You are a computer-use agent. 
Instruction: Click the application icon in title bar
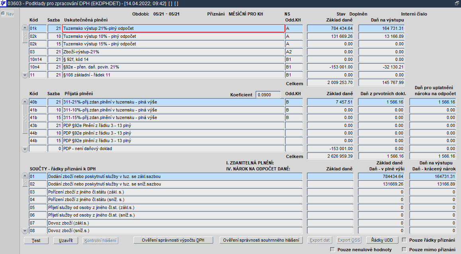click(x=3, y=4)
